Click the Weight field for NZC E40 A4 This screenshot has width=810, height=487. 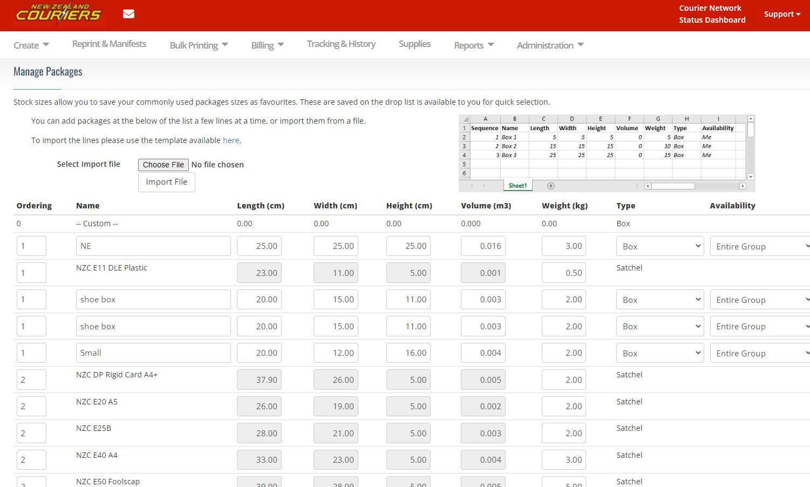(x=563, y=460)
